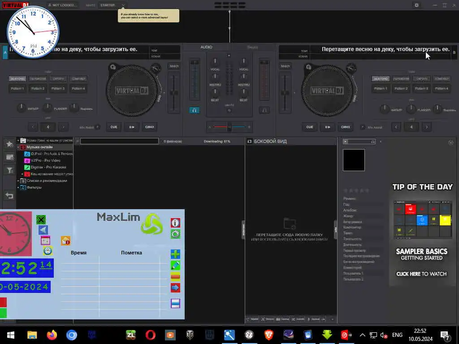Expand the local Музыка folder at tree top
Image resolution: width=459 pixels, height=344 pixels.
pos(18,140)
